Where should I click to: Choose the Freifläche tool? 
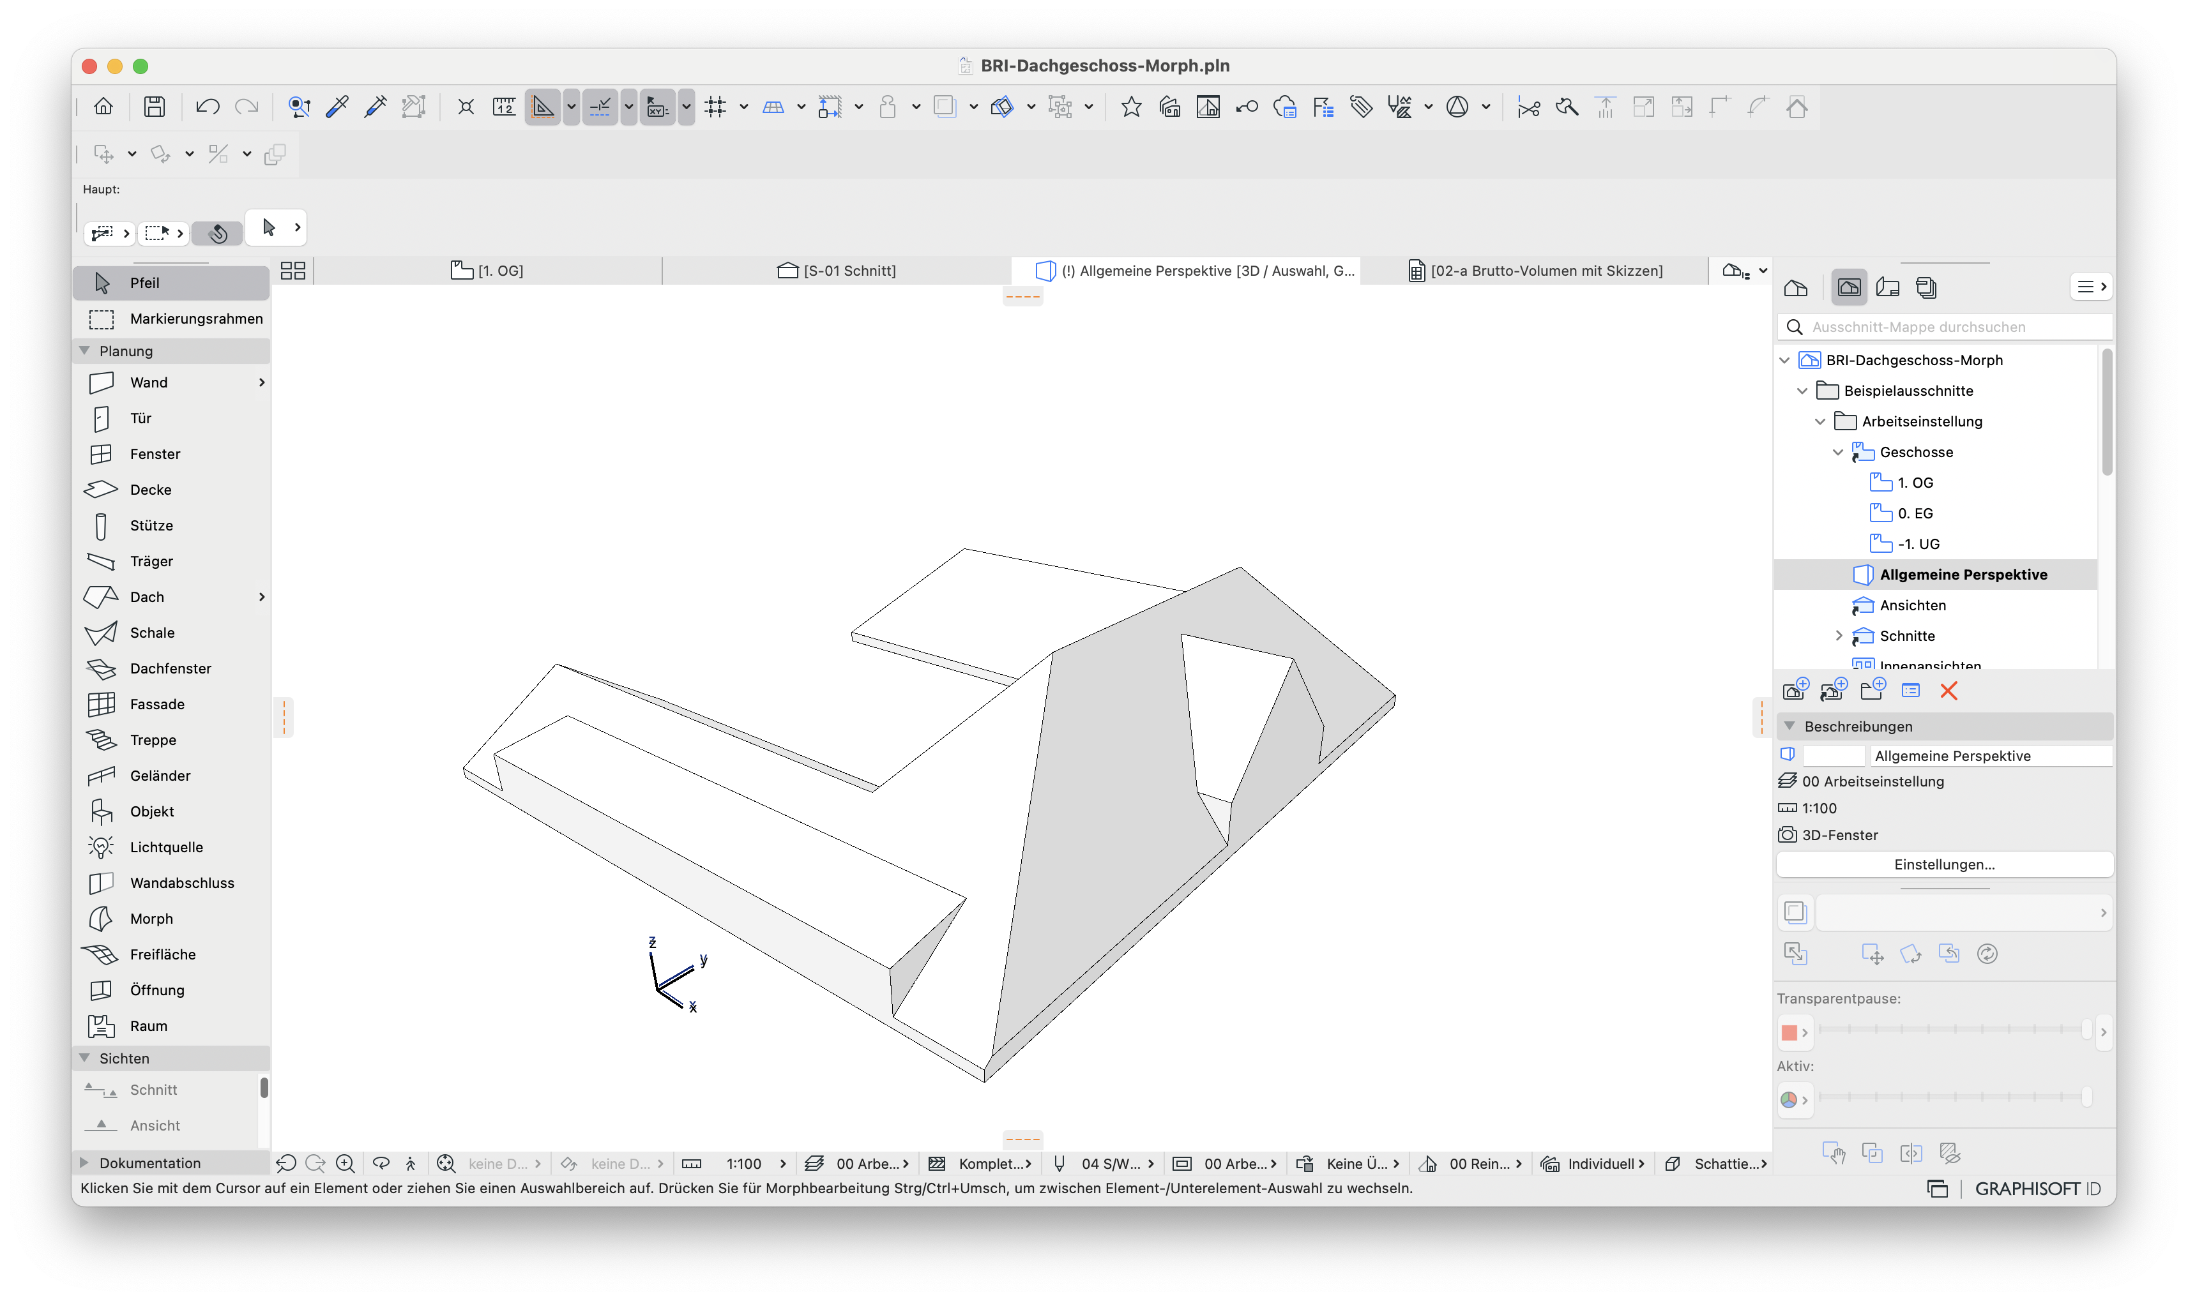171,955
